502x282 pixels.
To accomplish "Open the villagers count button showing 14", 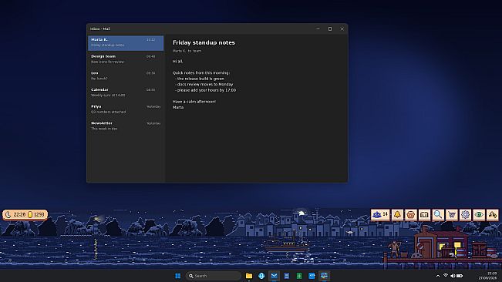I will (x=380, y=214).
